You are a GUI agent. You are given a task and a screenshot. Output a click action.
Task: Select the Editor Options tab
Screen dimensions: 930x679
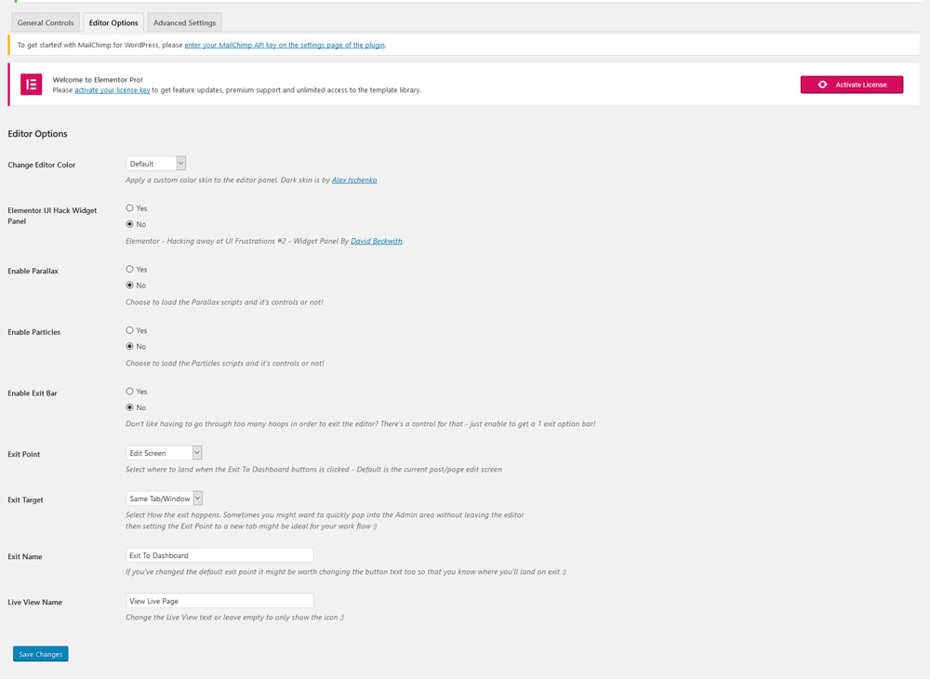(113, 22)
